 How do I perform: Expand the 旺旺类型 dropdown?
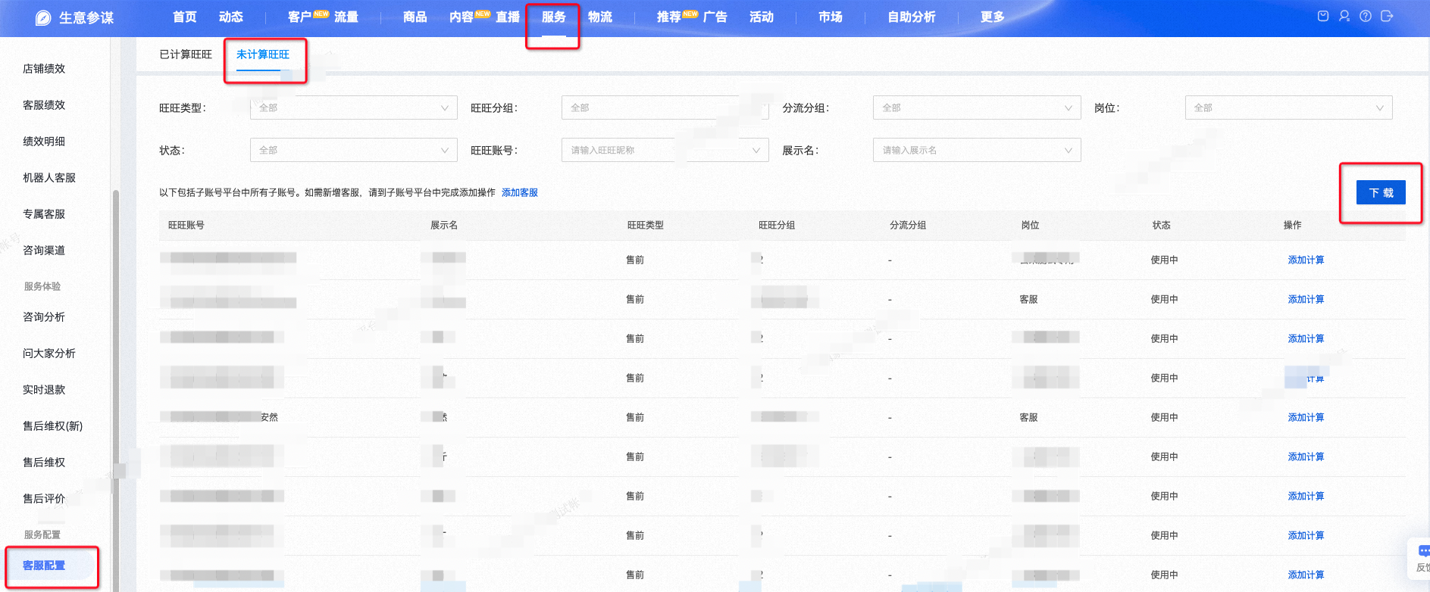354,107
